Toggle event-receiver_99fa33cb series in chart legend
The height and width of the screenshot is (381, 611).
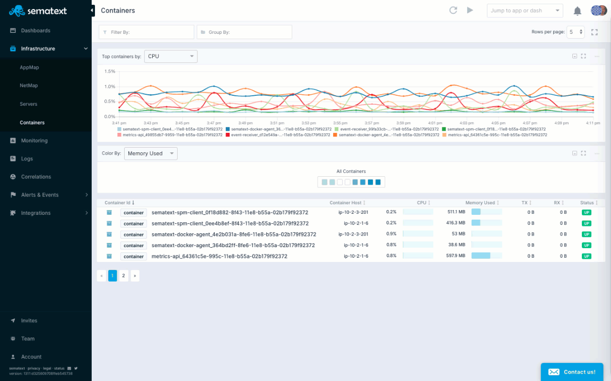(387, 129)
